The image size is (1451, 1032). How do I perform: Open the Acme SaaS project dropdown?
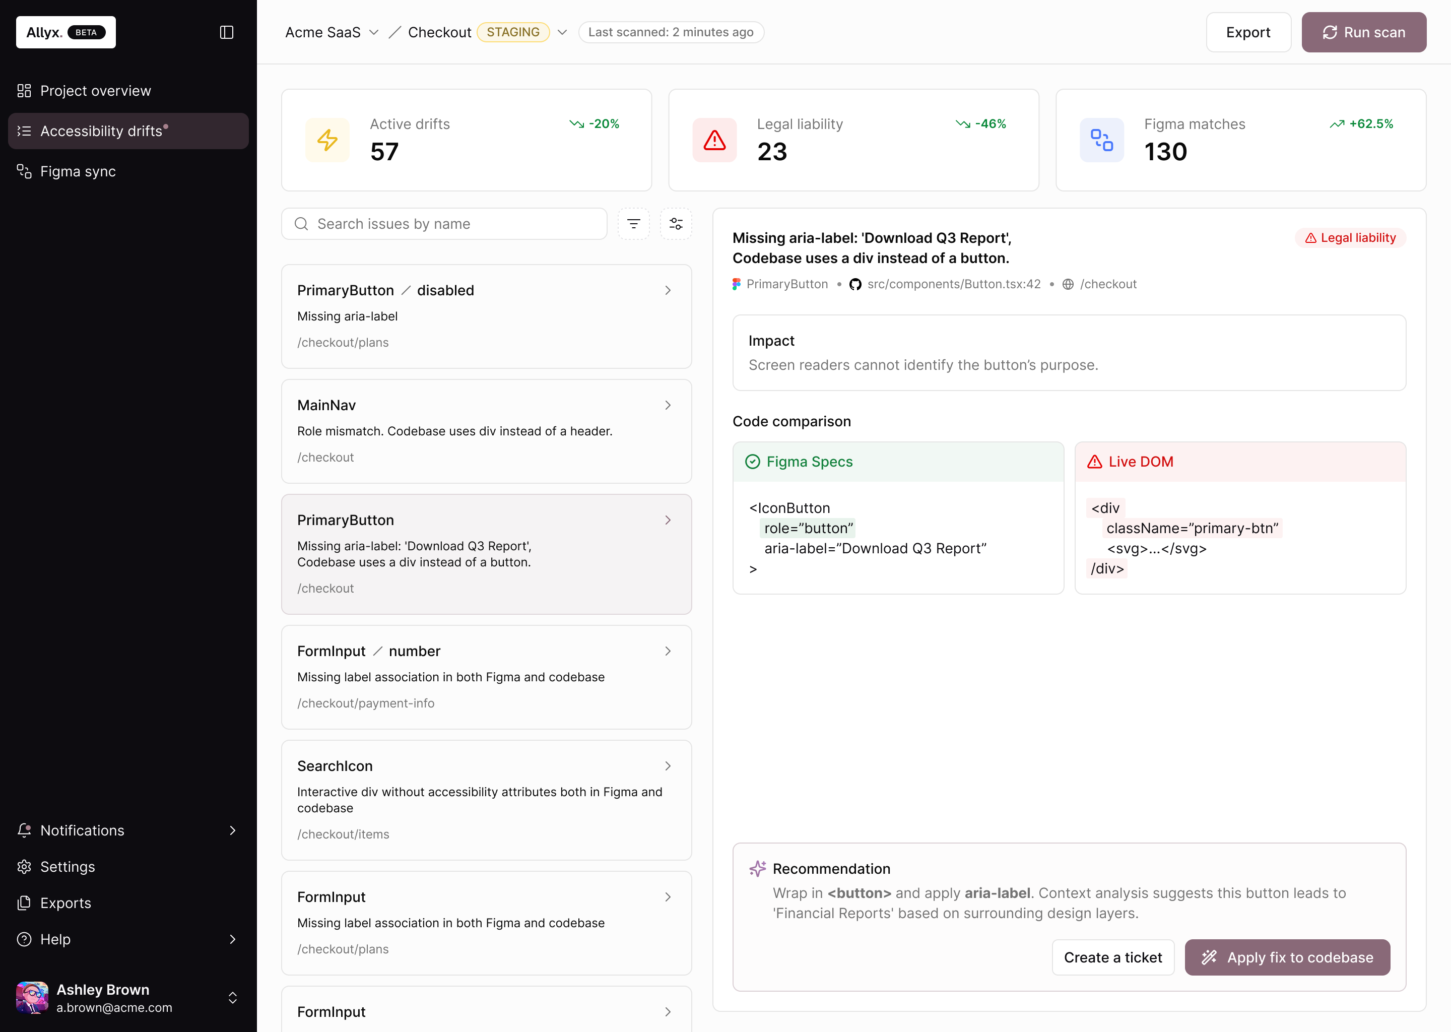click(x=332, y=32)
